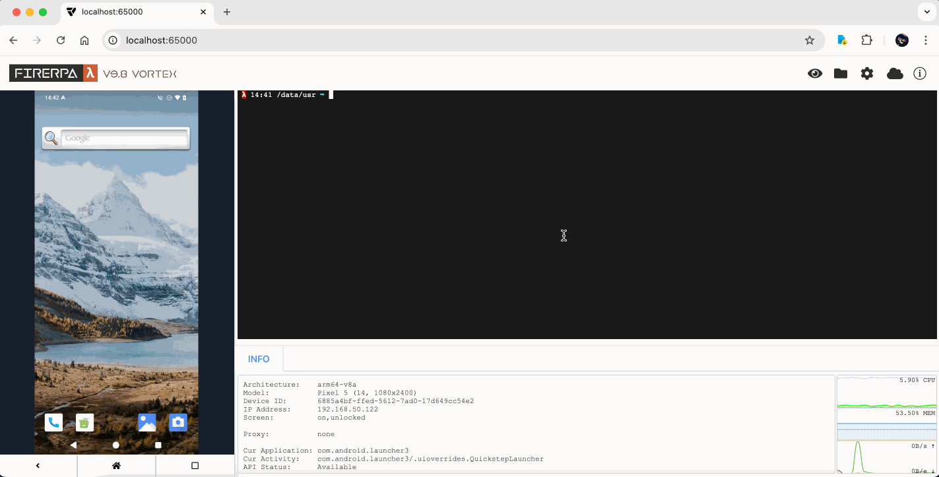The image size is (939, 477).
Task: Click the address bar showing localhost:65000
Action: (x=463, y=40)
